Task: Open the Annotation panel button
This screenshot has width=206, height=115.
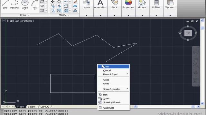Action: [100, 4]
